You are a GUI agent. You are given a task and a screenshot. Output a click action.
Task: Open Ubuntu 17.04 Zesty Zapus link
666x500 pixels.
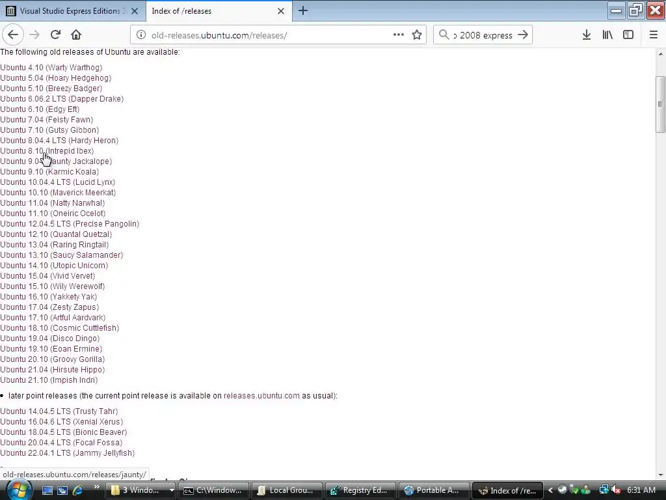tap(49, 307)
